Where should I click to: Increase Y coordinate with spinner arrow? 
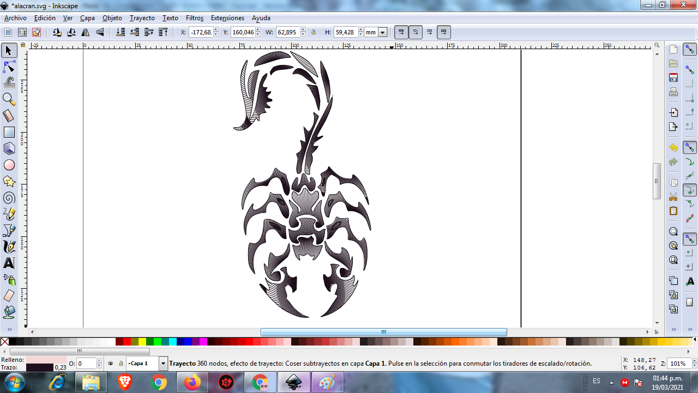258,30
